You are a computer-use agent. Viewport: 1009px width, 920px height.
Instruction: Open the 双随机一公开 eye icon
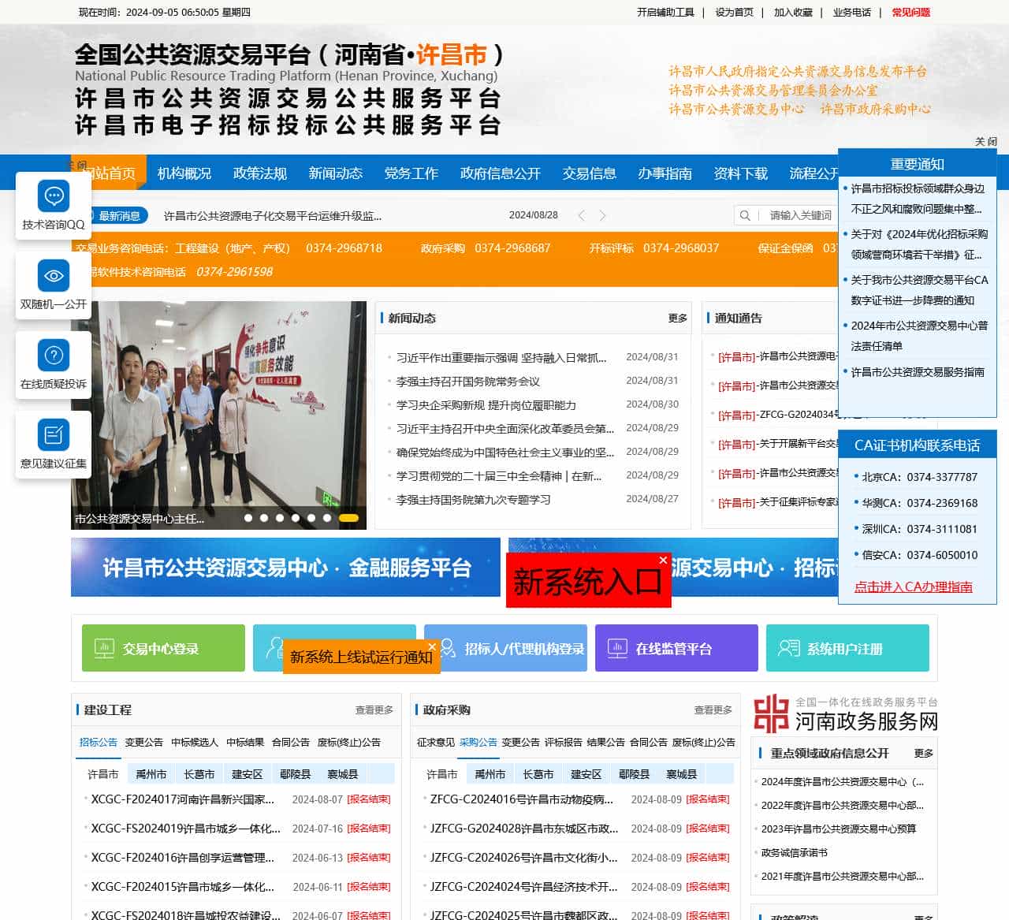tap(54, 275)
